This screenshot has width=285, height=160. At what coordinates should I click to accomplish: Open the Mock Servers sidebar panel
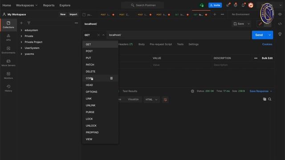click(x=8, y=63)
